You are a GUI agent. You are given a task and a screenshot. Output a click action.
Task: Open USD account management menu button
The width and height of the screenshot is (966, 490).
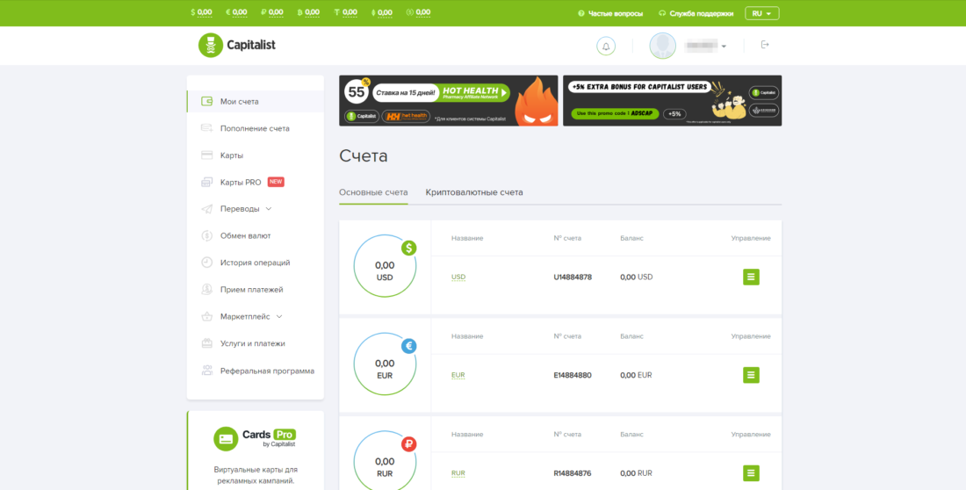click(751, 277)
